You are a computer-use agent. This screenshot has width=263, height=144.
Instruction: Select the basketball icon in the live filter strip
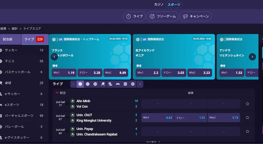pos(95,84)
